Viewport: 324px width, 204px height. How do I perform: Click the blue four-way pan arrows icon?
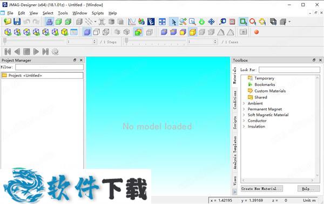[x=211, y=22]
